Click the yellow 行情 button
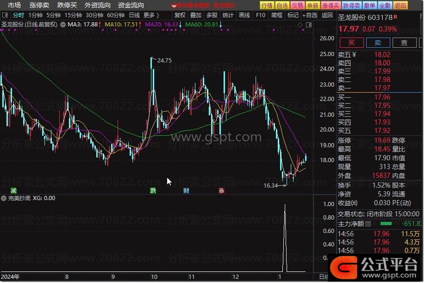Viewport: 425px width, 283px height. 267,6
